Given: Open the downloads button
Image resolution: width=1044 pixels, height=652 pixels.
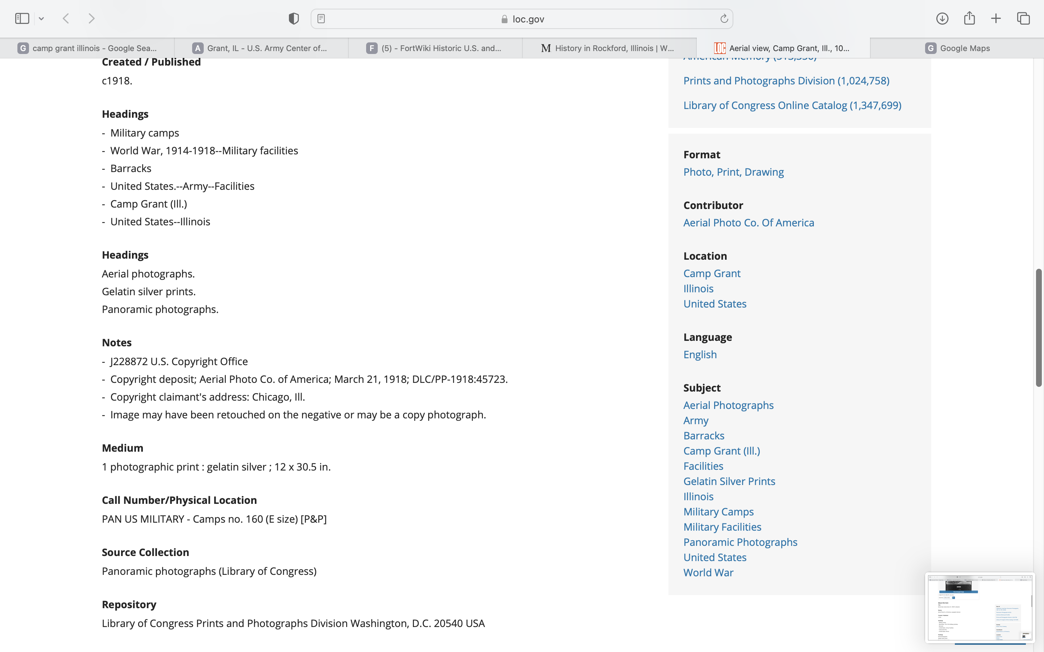Looking at the screenshot, I should pyautogui.click(x=942, y=18).
